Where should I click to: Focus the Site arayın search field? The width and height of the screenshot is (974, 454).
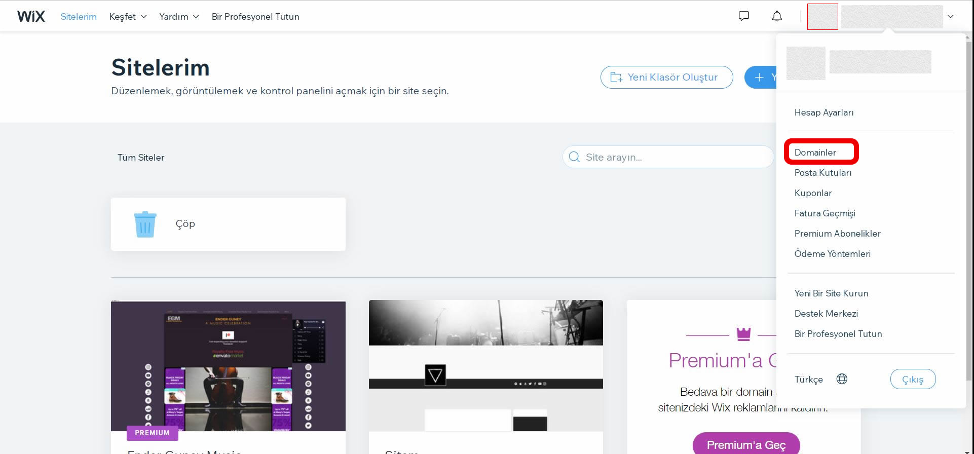(668, 157)
